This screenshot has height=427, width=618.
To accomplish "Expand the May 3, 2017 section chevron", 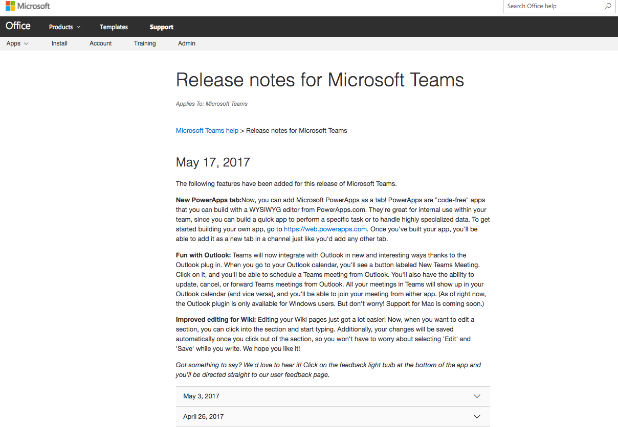I will (x=477, y=396).
